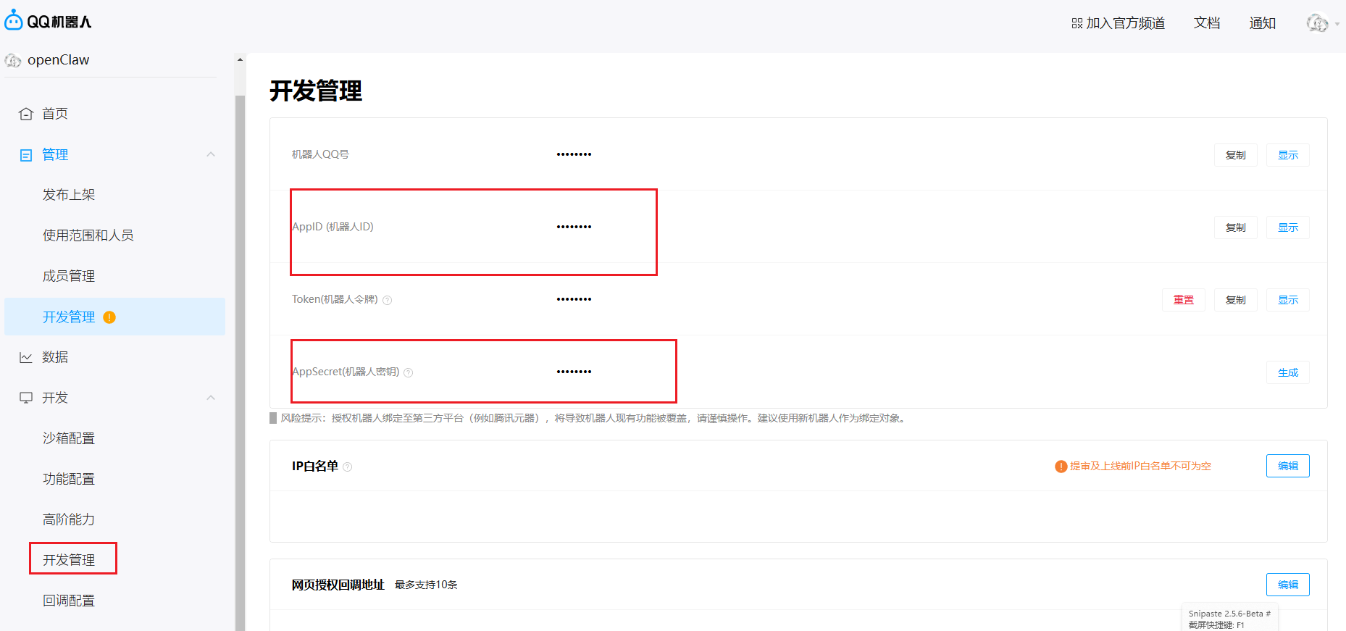Click the openClaw bot avatar icon

13,60
